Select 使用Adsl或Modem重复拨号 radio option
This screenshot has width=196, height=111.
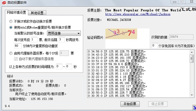pos(11,27)
